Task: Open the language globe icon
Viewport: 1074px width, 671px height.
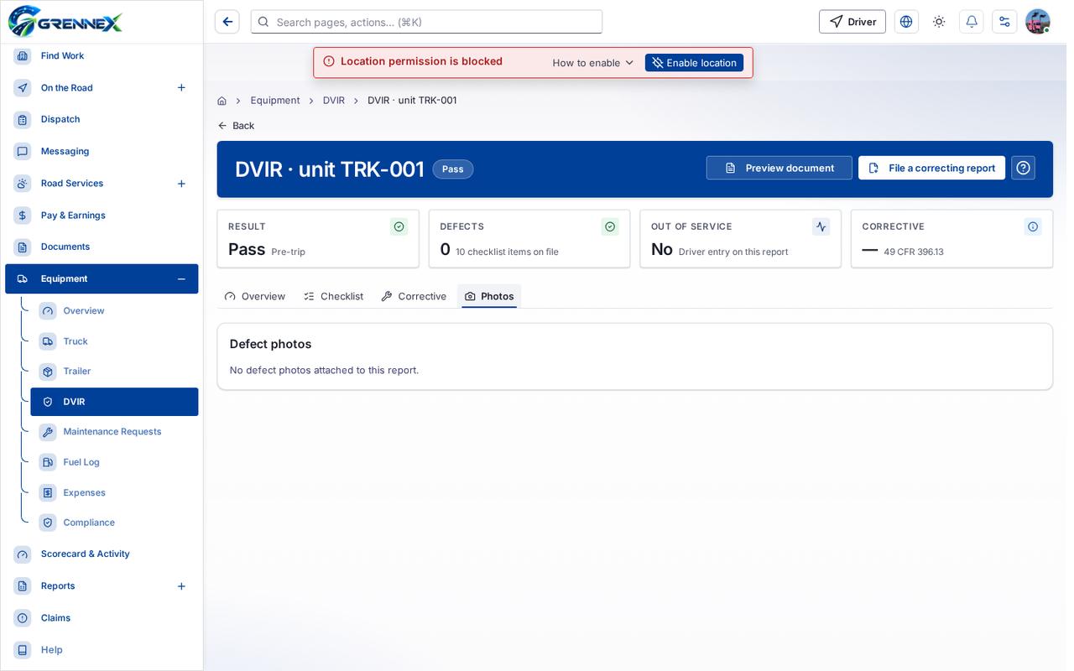Action: pos(906,22)
